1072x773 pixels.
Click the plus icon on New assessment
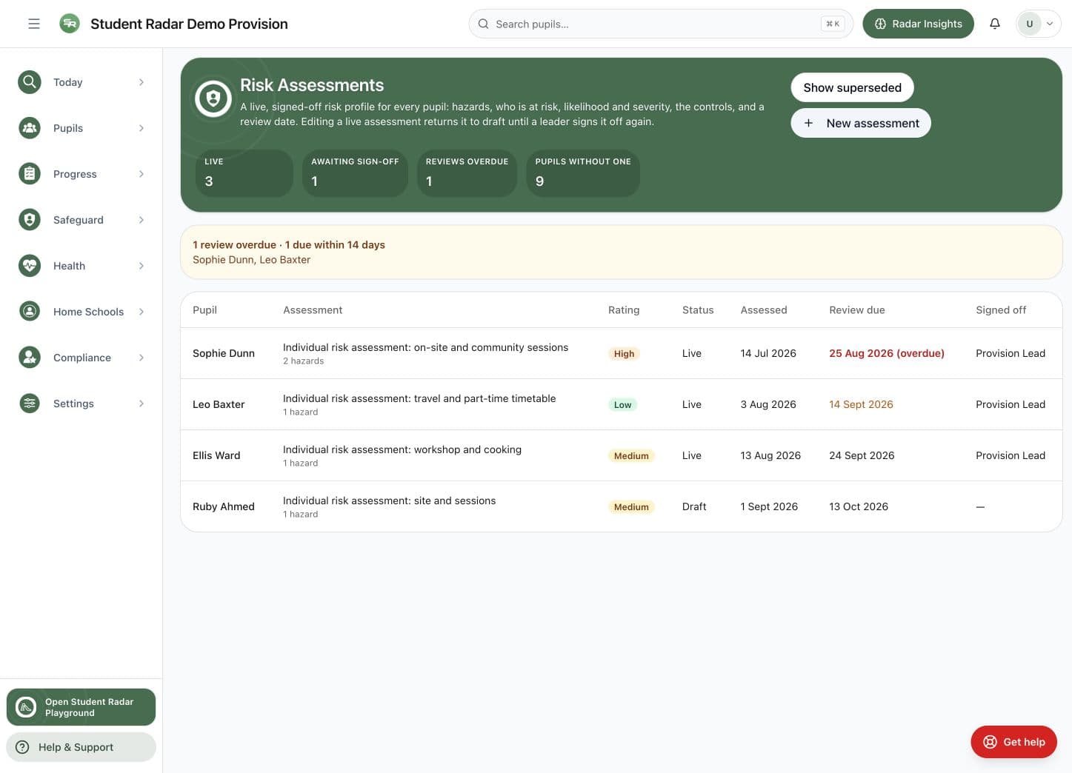(x=808, y=123)
